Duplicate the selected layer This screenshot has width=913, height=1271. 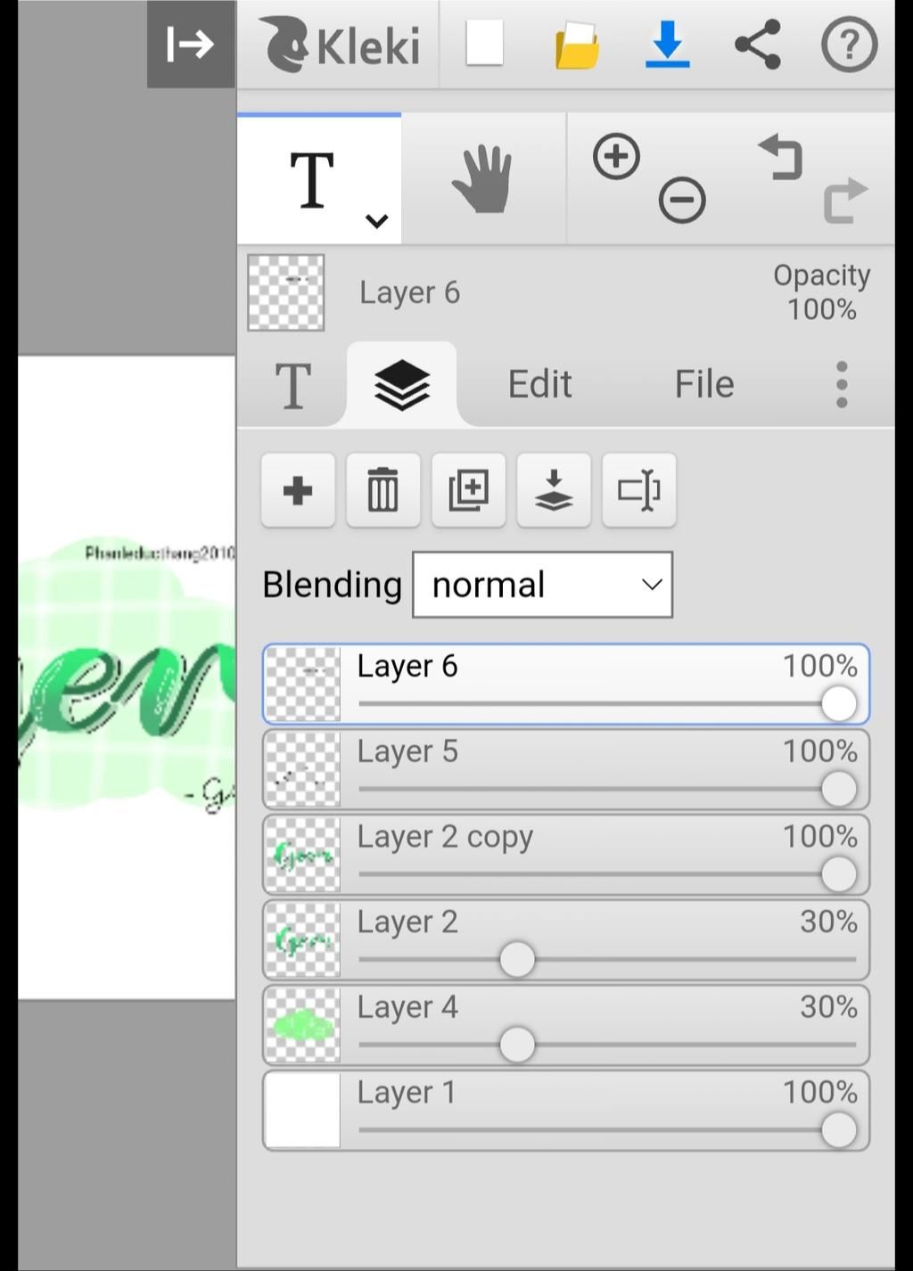pos(469,490)
